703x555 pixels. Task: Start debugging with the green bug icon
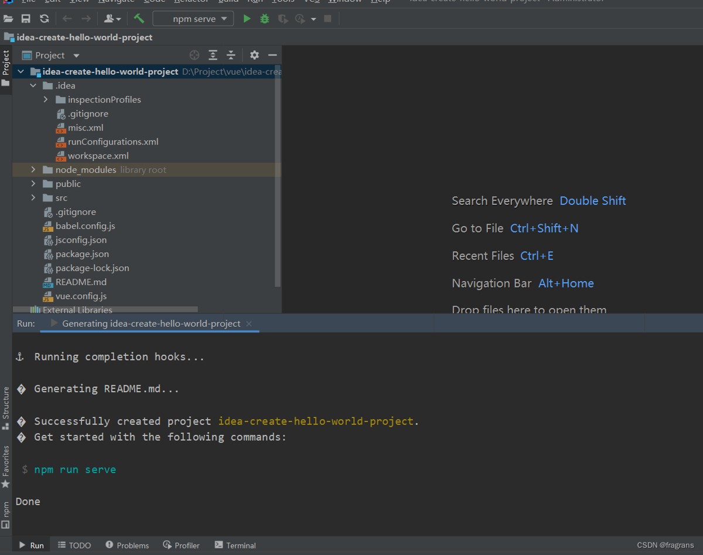pyautogui.click(x=265, y=19)
